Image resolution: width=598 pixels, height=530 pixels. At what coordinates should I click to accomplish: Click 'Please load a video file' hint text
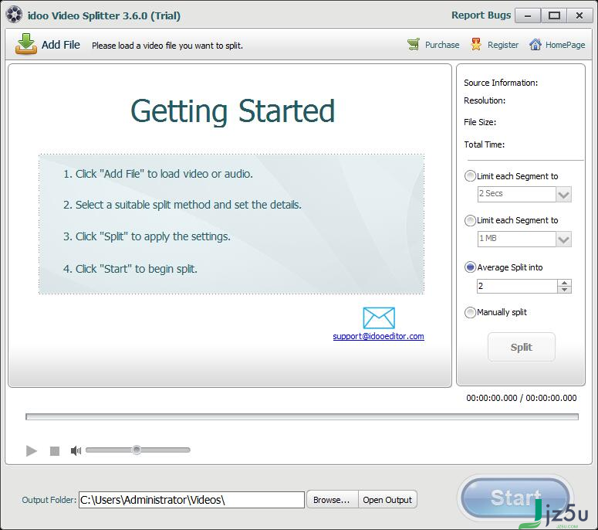(x=167, y=46)
